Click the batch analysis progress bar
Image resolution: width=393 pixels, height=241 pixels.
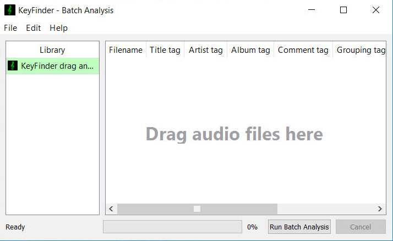click(x=172, y=227)
